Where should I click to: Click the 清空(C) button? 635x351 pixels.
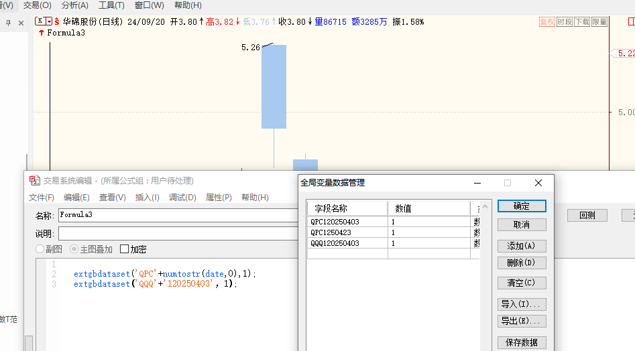point(522,283)
